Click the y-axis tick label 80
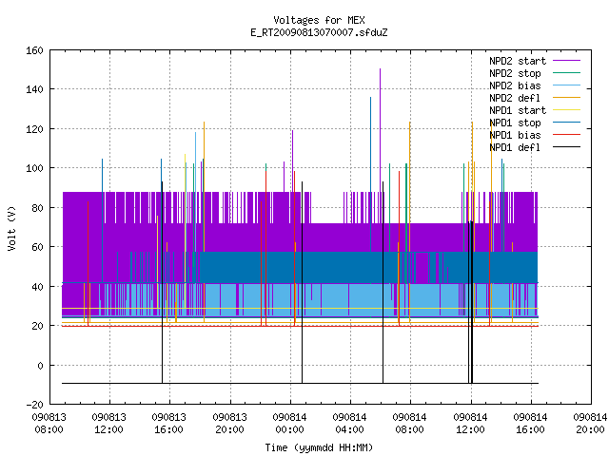Viewport: 609px width, 456px height. coord(37,208)
